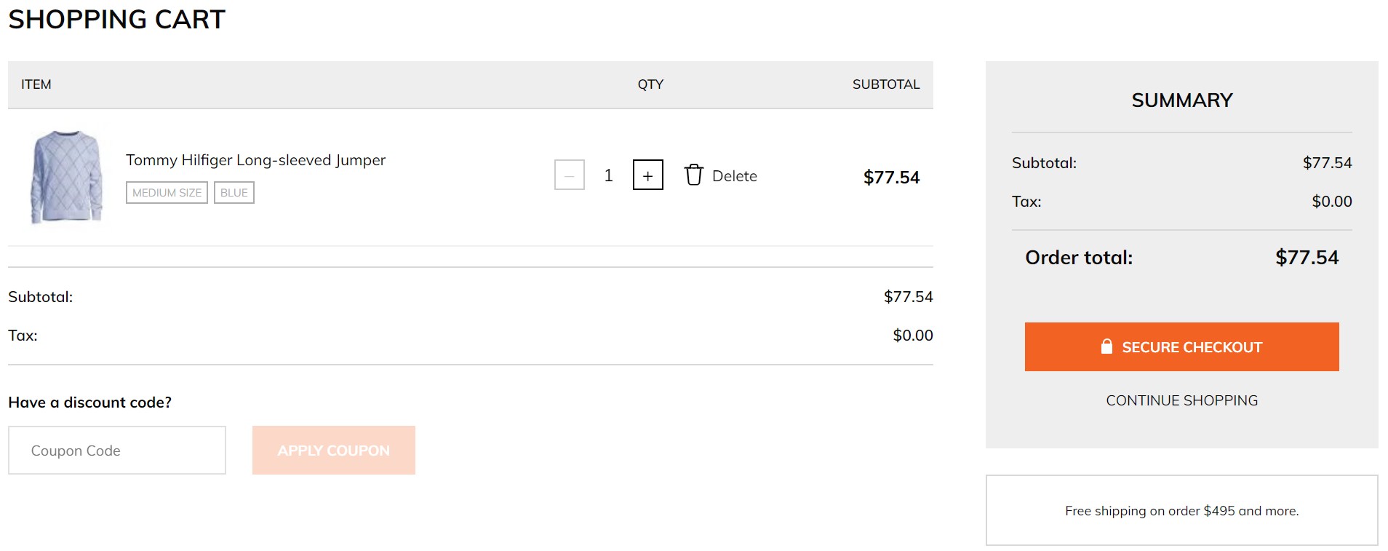Click the Secure Checkout button
Image resolution: width=1388 pixels, height=551 pixels.
[1181, 346]
